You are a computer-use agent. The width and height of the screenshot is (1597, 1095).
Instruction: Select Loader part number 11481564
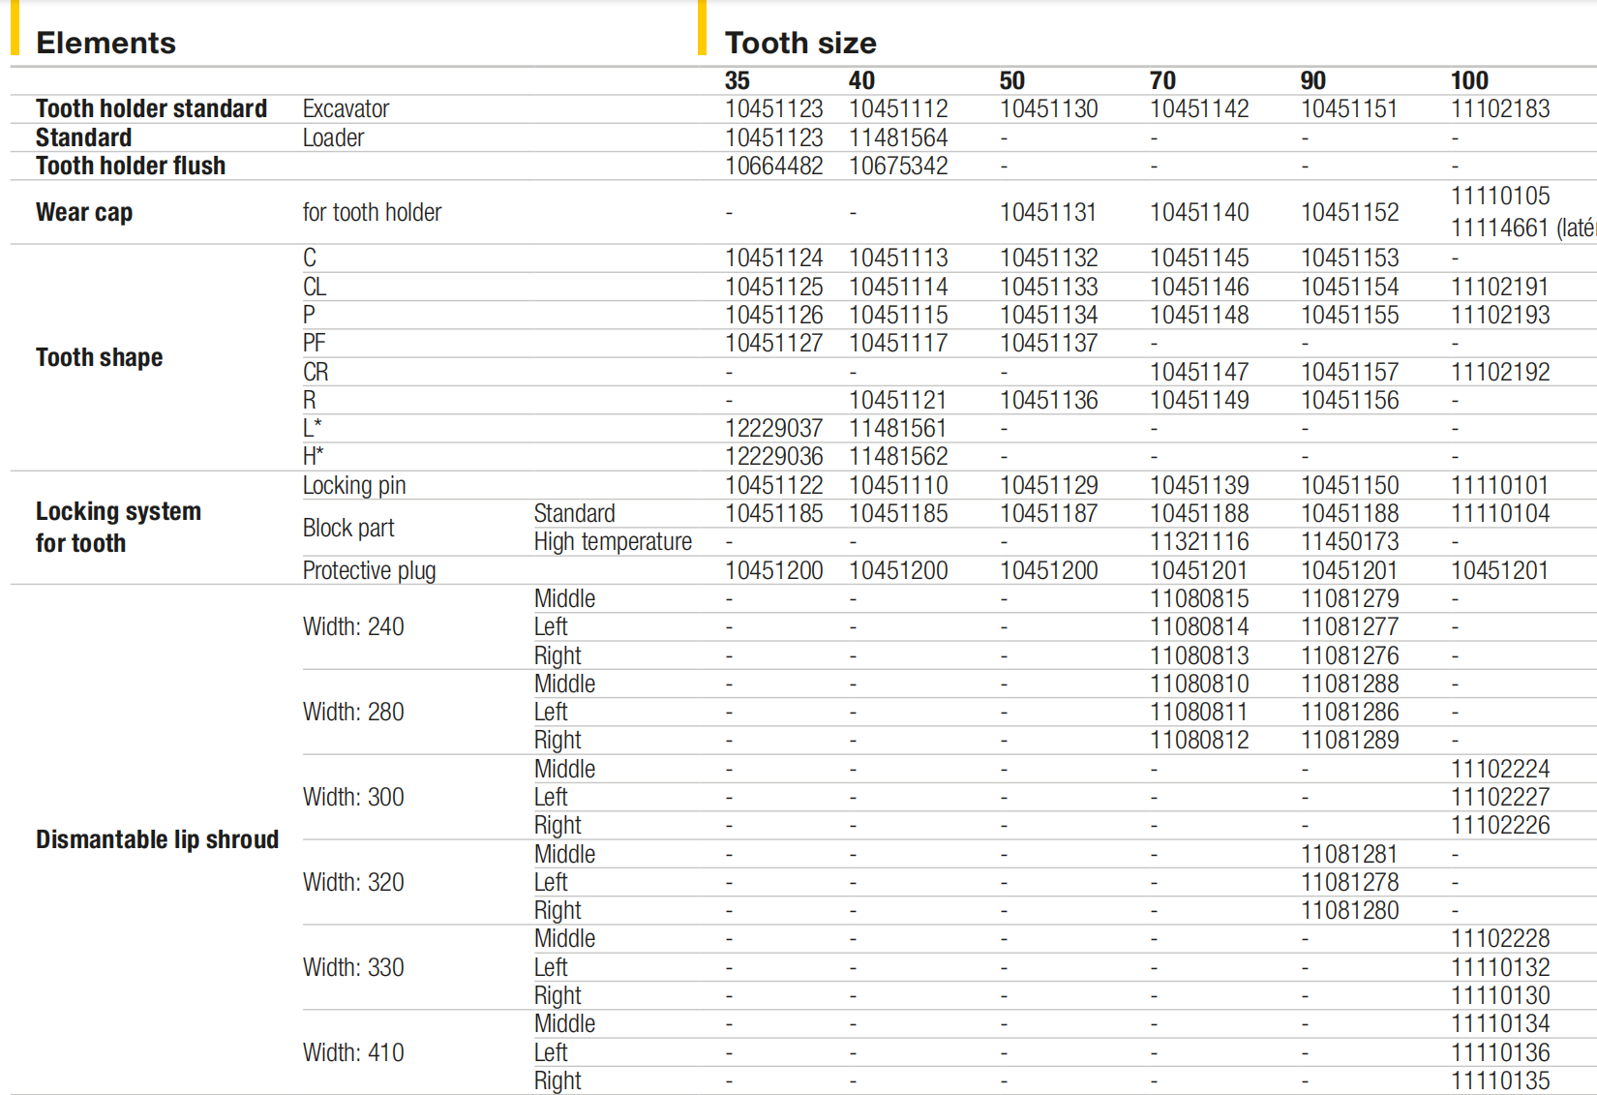point(897,137)
